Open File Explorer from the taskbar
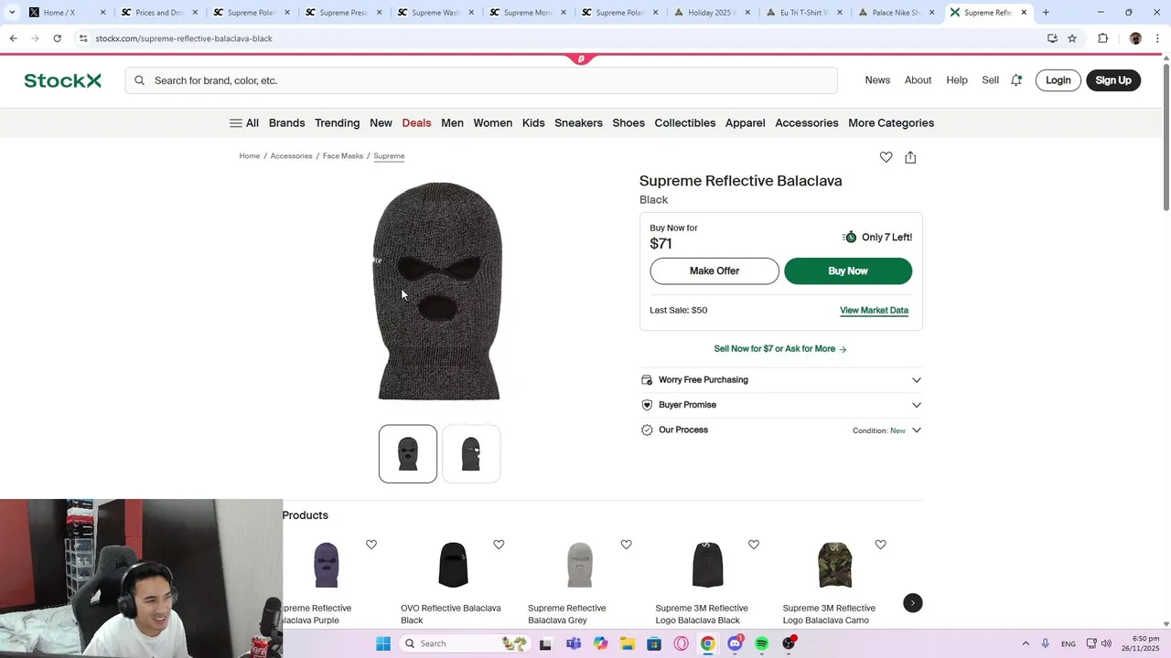The image size is (1171, 658). coord(628,643)
